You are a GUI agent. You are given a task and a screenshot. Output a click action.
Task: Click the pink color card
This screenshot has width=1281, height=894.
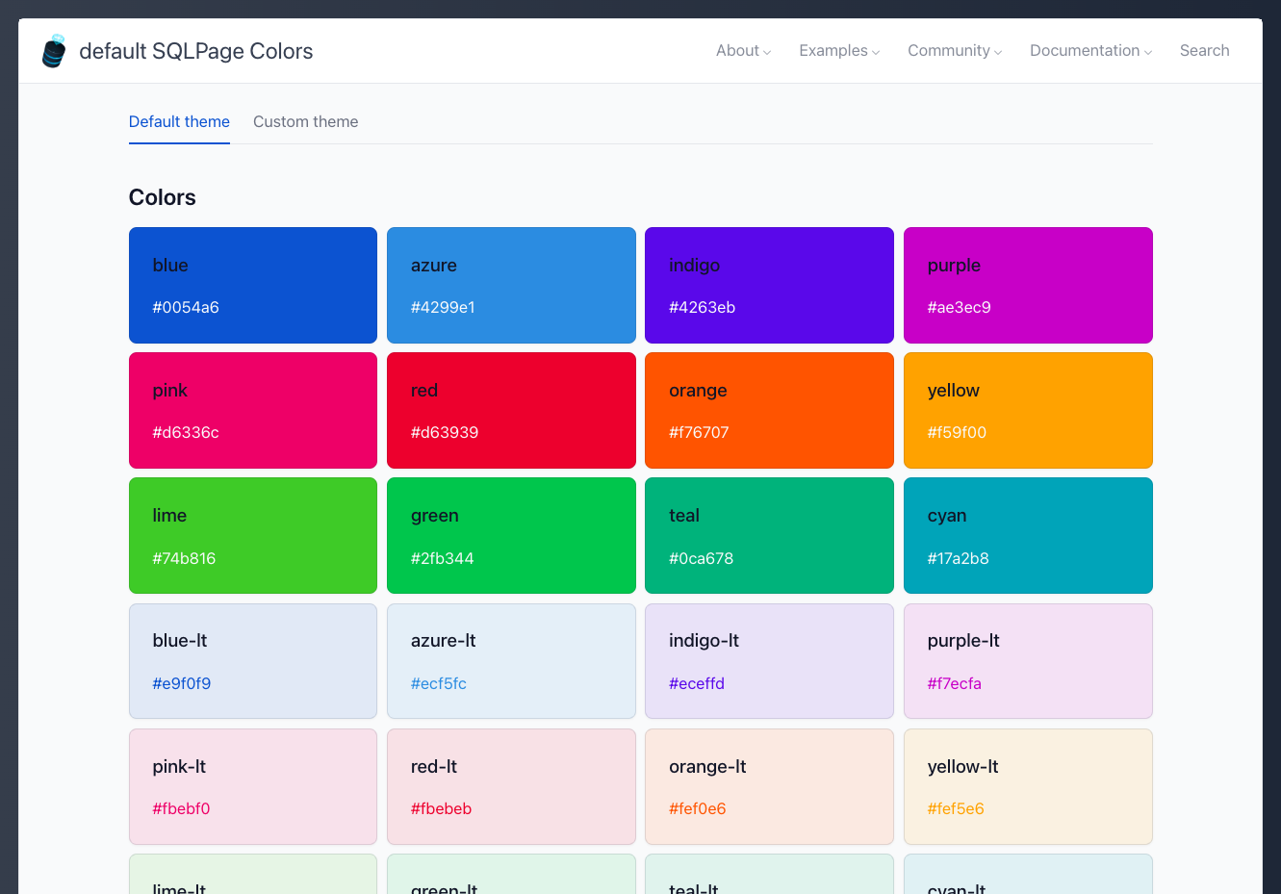[253, 411]
